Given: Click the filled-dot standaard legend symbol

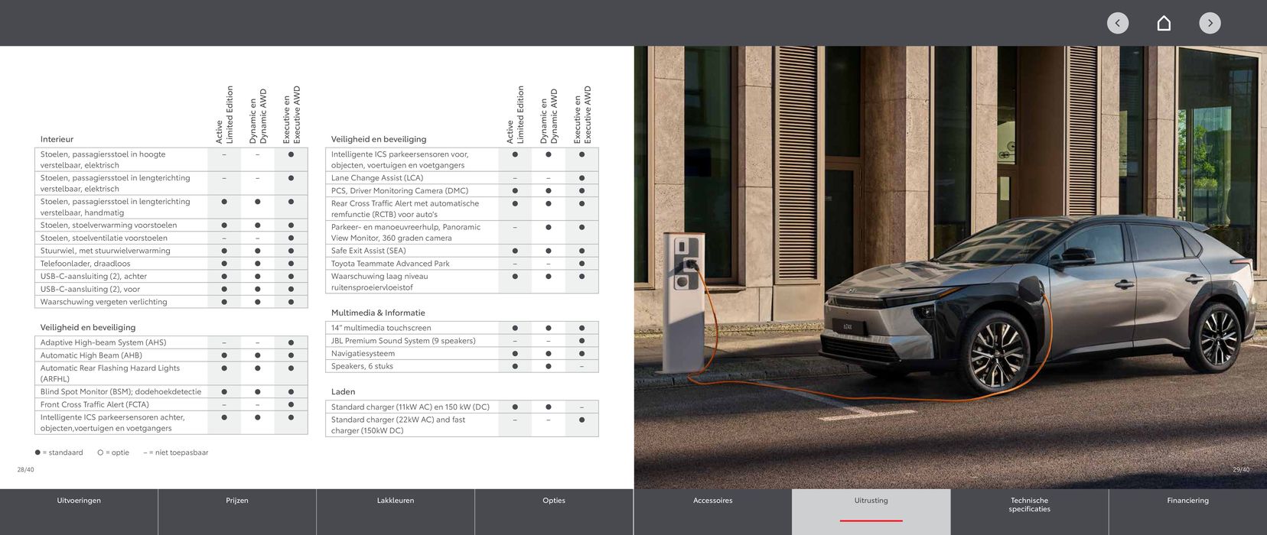Looking at the screenshot, I should pyautogui.click(x=37, y=452).
